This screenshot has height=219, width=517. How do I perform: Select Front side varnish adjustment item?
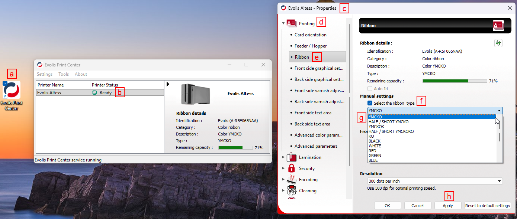(319, 90)
